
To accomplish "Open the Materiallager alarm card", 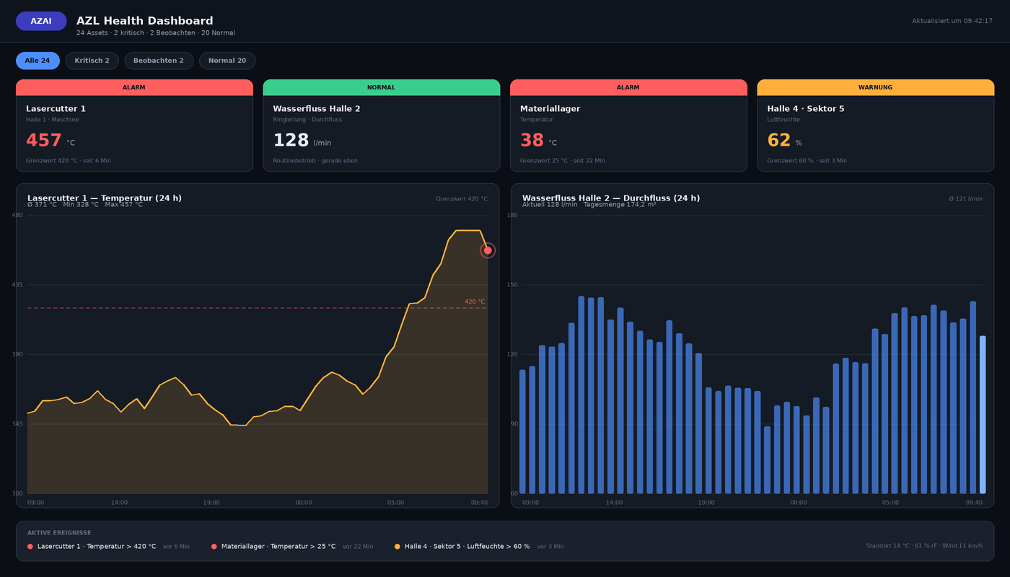I will tap(628, 125).
